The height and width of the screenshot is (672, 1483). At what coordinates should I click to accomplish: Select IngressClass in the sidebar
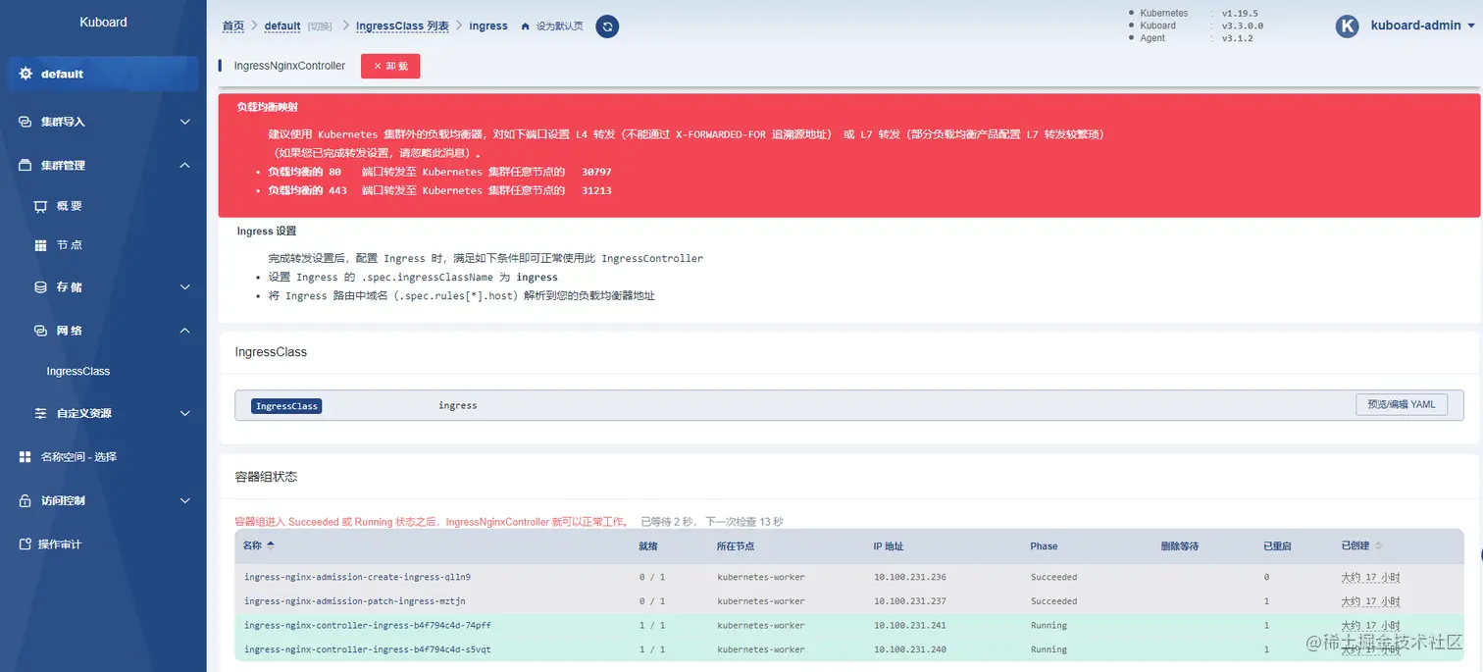77,371
